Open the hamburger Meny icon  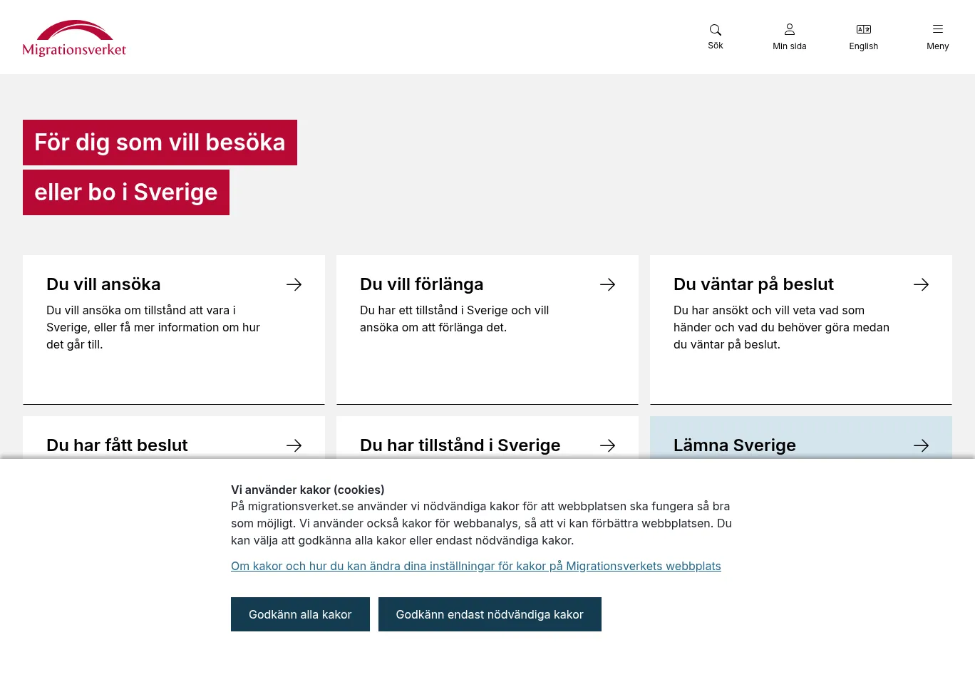938,30
